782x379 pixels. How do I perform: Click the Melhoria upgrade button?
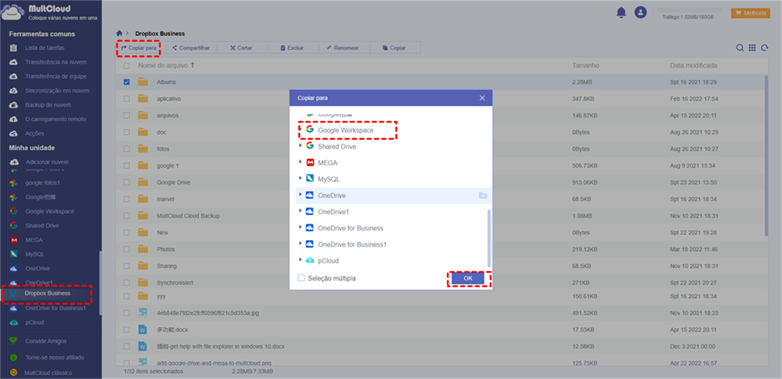tap(750, 13)
